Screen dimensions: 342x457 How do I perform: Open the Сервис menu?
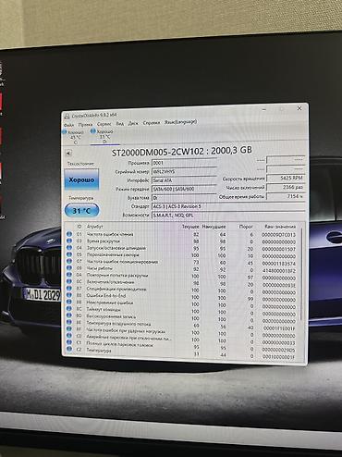click(104, 124)
